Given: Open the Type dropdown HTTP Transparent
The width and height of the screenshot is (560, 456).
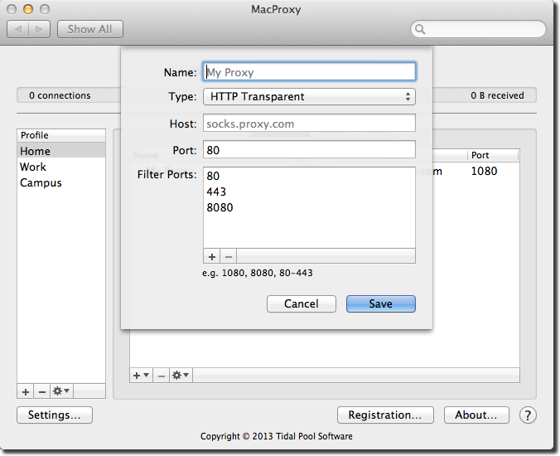Looking at the screenshot, I should 309,96.
